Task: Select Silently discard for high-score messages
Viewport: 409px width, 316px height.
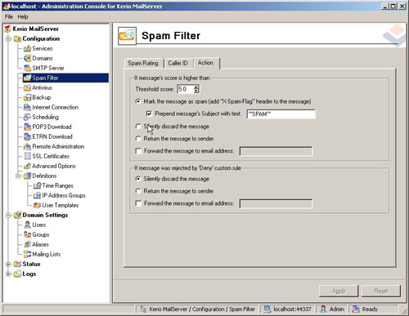Action: pyautogui.click(x=138, y=127)
